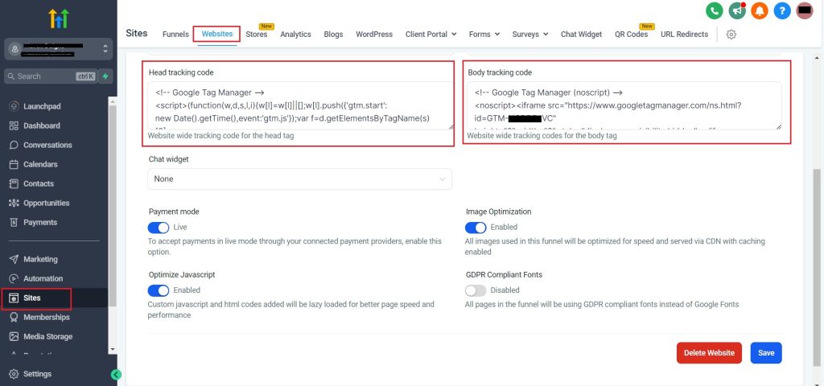Click inside Head tracking code textarea
Screen dimensions: 824x386
[x=301, y=105]
